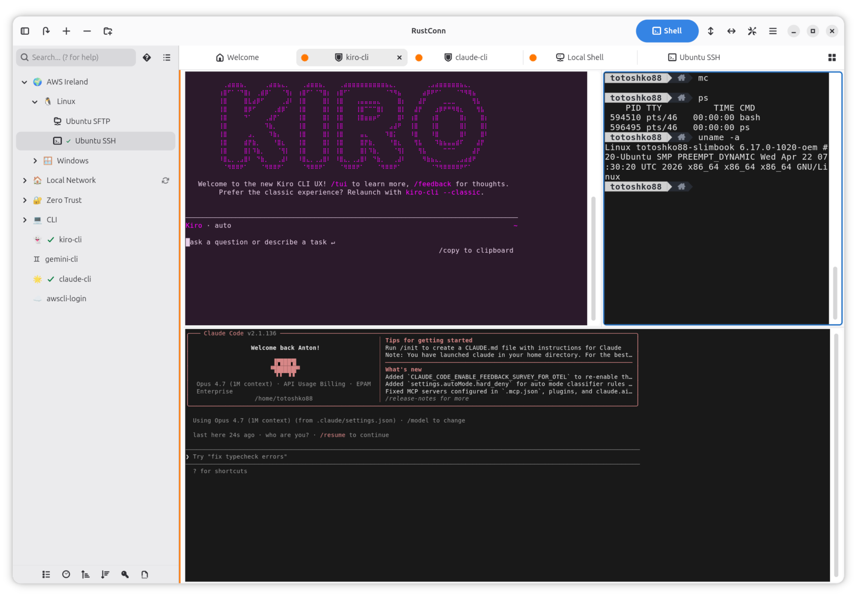Click 'Welcome back Anton!' text in Claude pane

(x=285, y=348)
